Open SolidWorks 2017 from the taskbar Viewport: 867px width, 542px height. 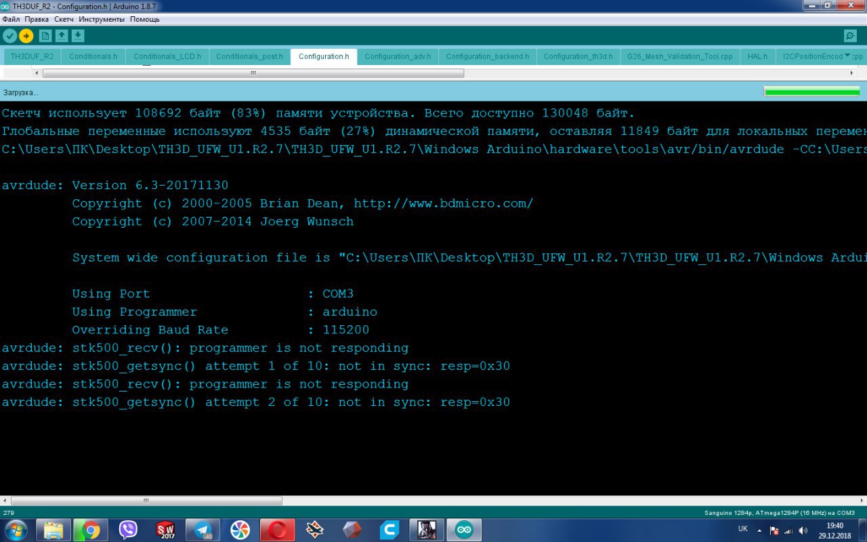click(x=165, y=530)
